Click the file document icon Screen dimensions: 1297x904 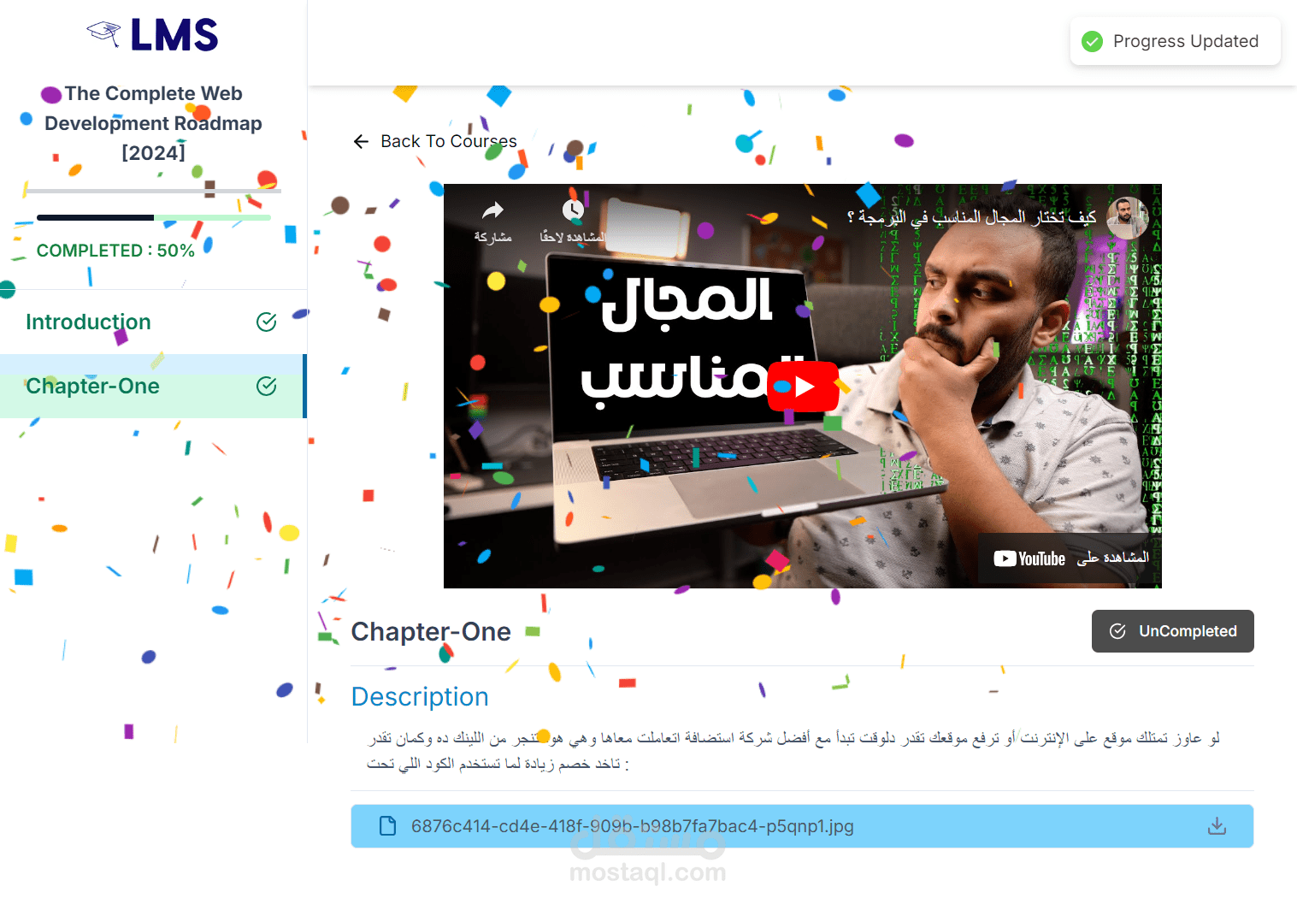click(x=387, y=826)
